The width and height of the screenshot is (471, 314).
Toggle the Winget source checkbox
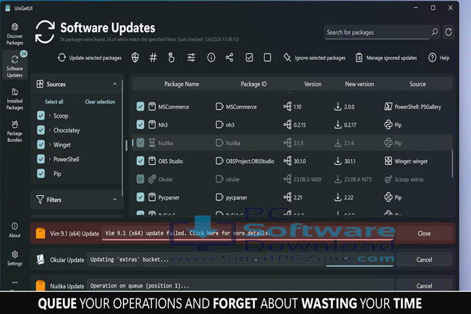pos(41,145)
